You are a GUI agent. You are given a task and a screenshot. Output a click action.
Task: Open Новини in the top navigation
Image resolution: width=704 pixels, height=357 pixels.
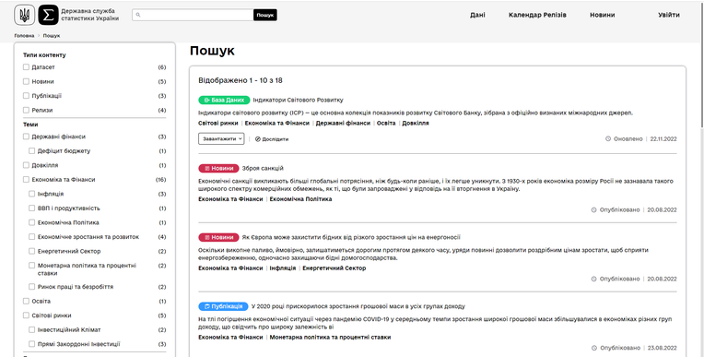(602, 15)
